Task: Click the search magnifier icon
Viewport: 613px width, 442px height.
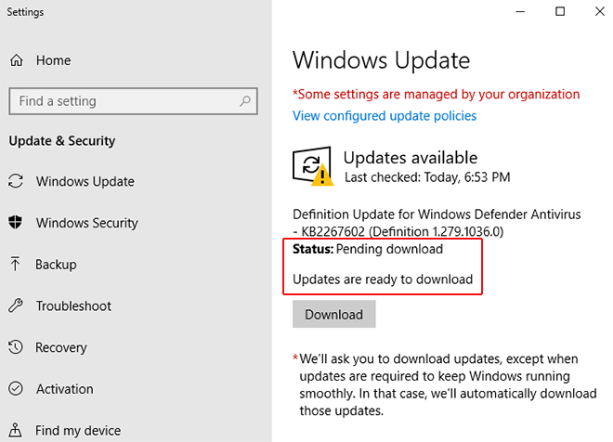Action: (x=244, y=101)
